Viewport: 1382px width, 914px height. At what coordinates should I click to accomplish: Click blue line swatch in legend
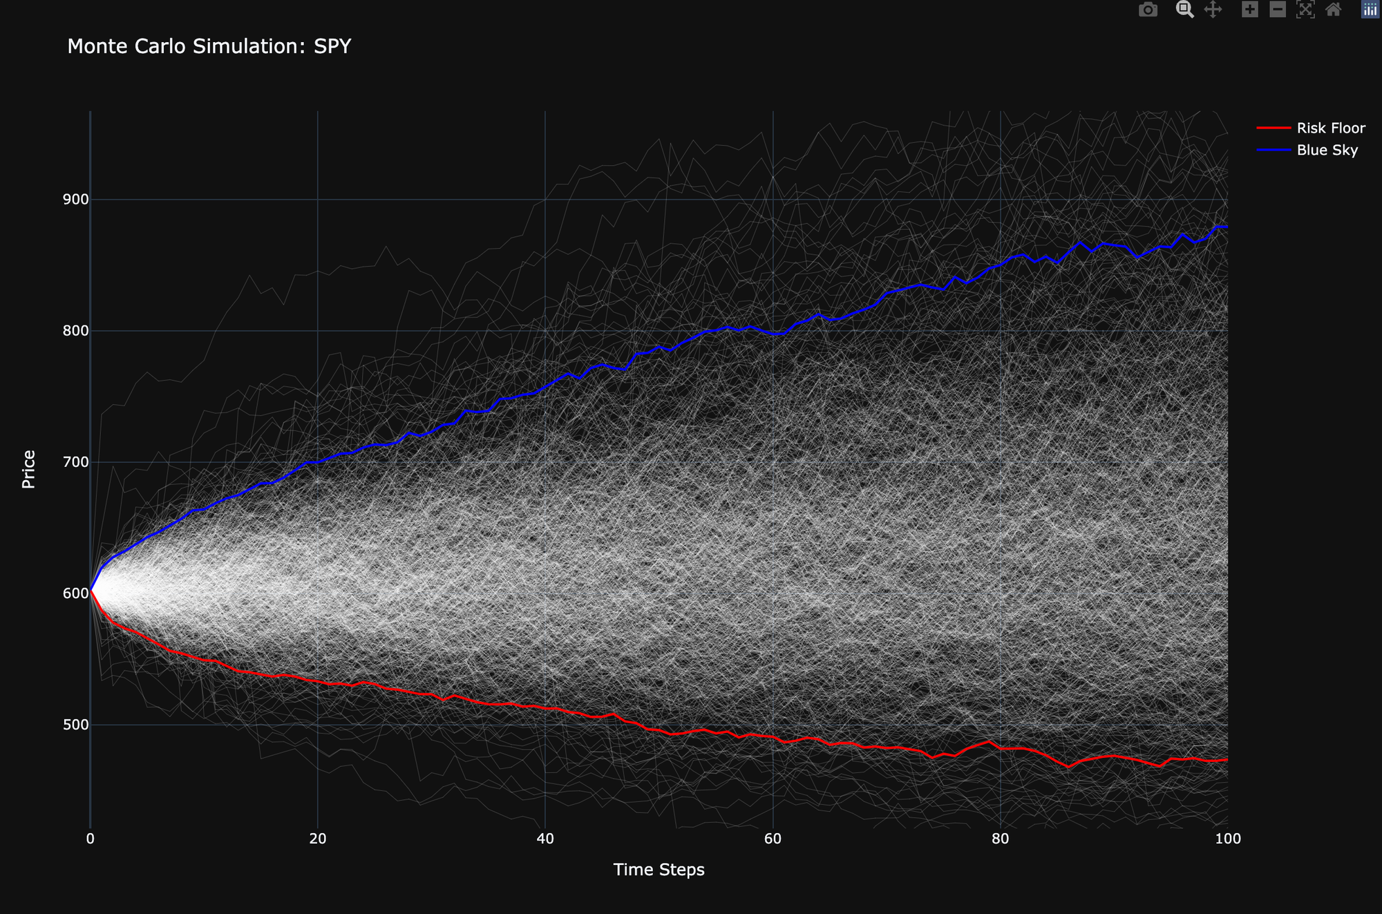click(x=1274, y=150)
